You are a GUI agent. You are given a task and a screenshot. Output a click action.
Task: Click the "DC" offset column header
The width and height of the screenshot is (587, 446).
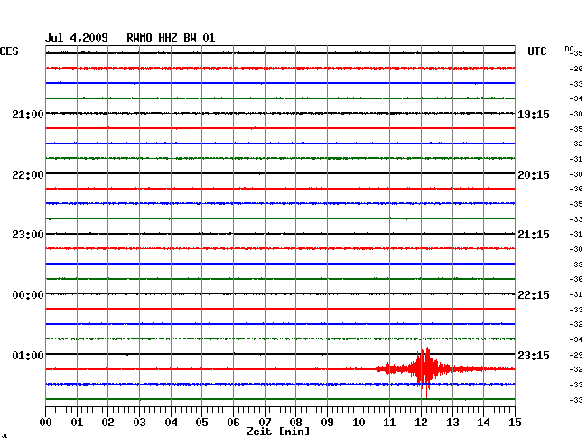click(569, 49)
